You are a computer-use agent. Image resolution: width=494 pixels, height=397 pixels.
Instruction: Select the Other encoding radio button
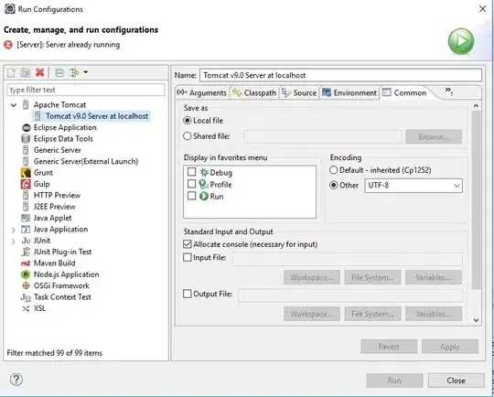point(333,186)
